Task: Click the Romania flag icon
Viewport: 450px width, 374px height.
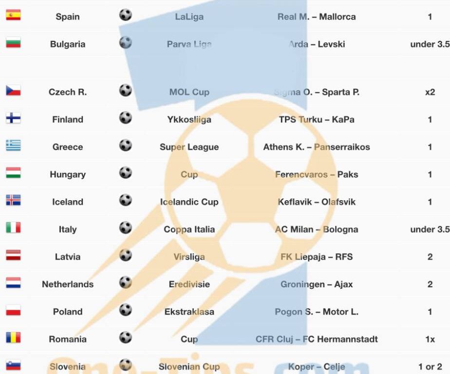Action: tap(13, 337)
